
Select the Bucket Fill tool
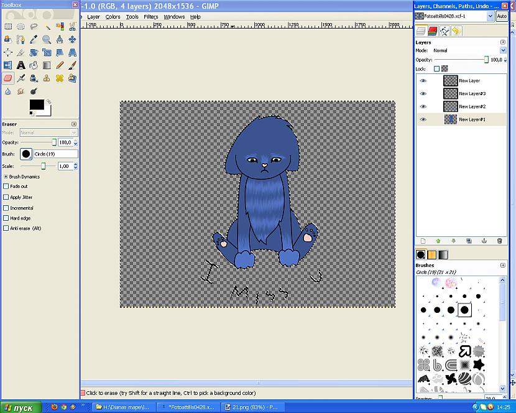click(34, 65)
